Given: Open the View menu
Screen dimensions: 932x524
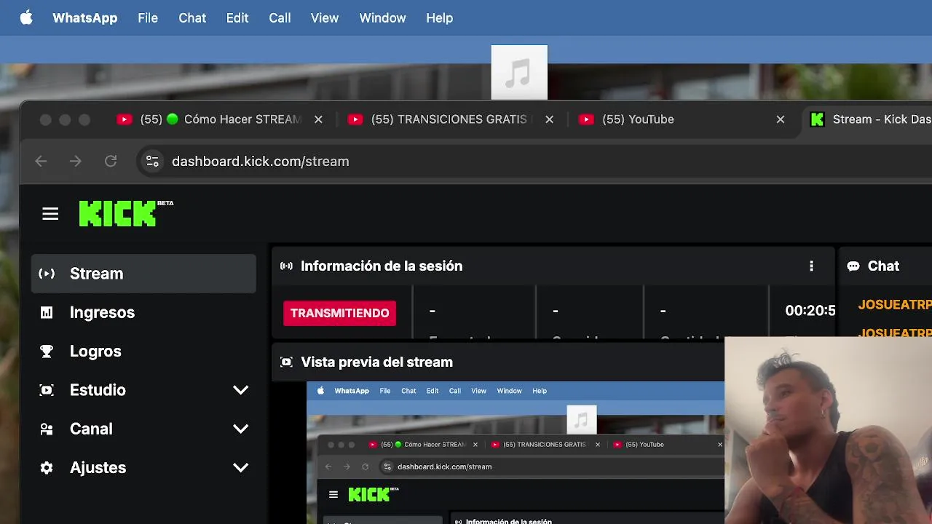Looking at the screenshot, I should pyautogui.click(x=325, y=17).
